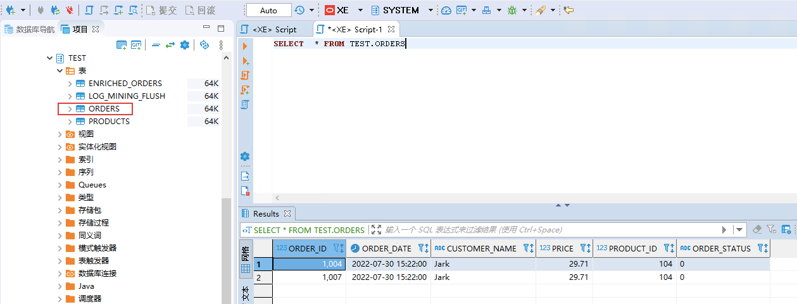The width and height of the screenshot is (797, 304).
Task: Click the 提交 commit button
Action: point(161,10)
